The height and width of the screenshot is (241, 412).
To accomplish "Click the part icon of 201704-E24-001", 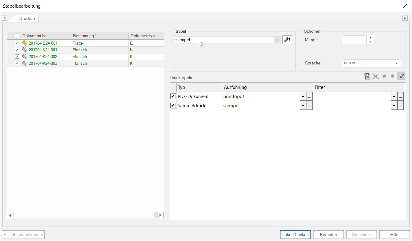I will point(25,43).
